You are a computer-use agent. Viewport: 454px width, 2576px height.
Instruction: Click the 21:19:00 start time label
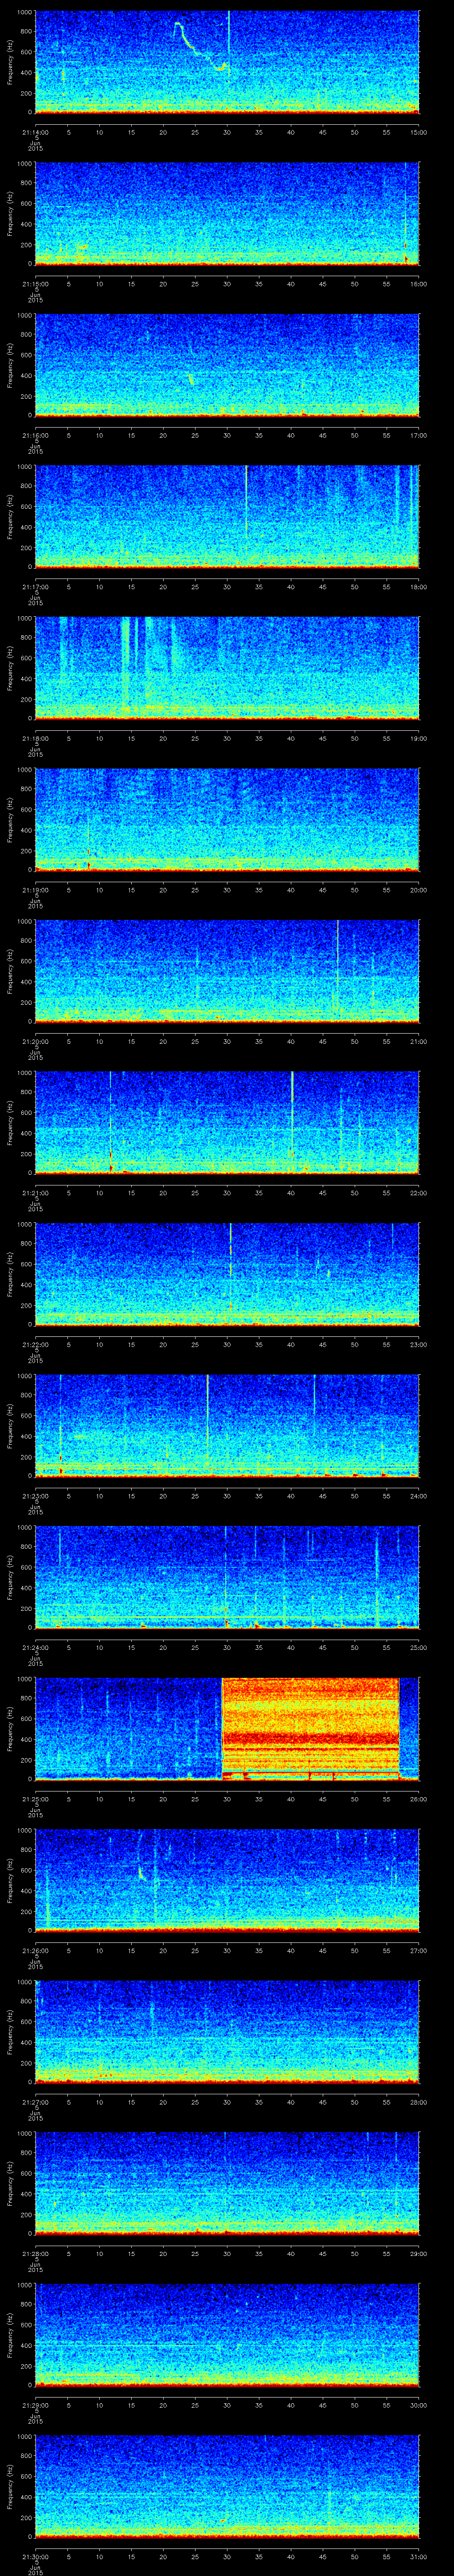point(35,890)
